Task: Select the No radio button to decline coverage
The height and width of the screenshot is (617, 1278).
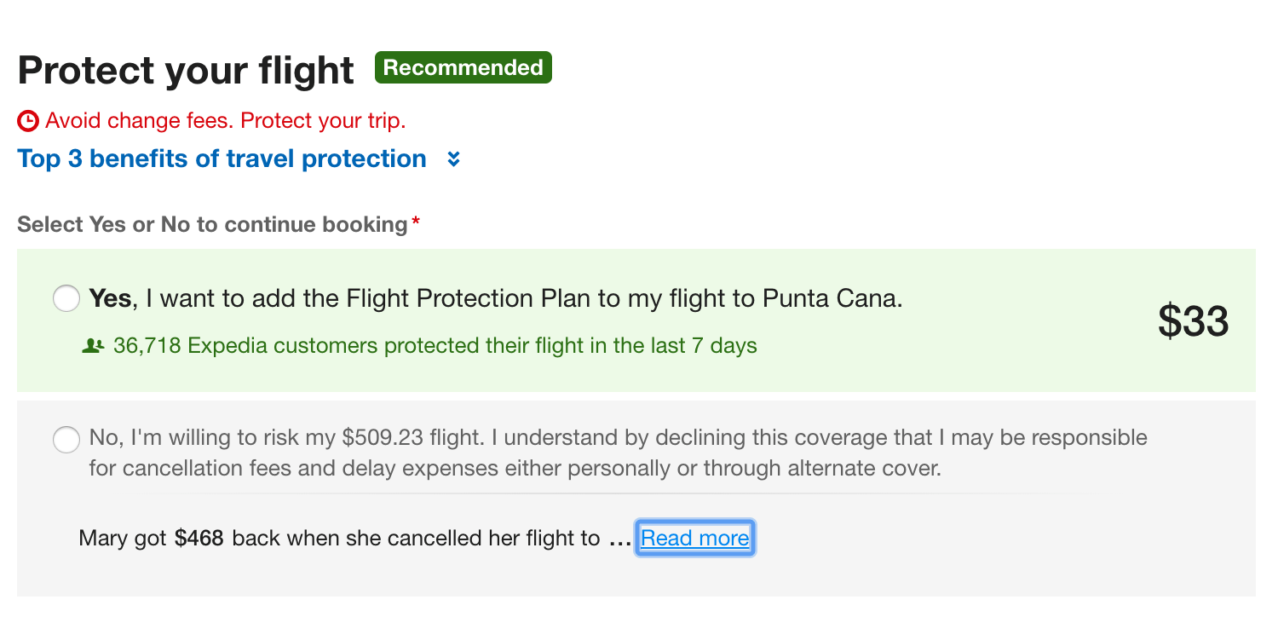Action: coord(66,440)
